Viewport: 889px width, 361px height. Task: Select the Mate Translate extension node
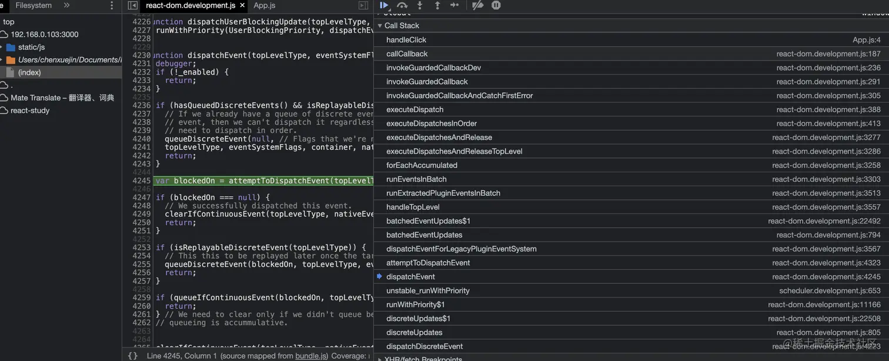click(x=62, y=98)
